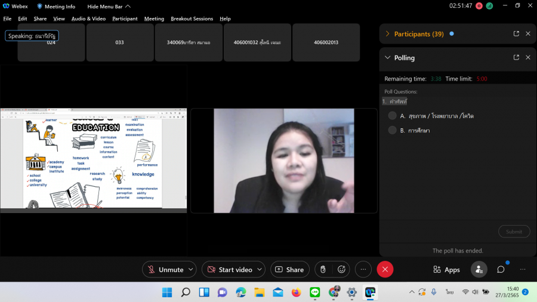
Task: Open the Breakout Sessions menu
Action: coord(192,19)
